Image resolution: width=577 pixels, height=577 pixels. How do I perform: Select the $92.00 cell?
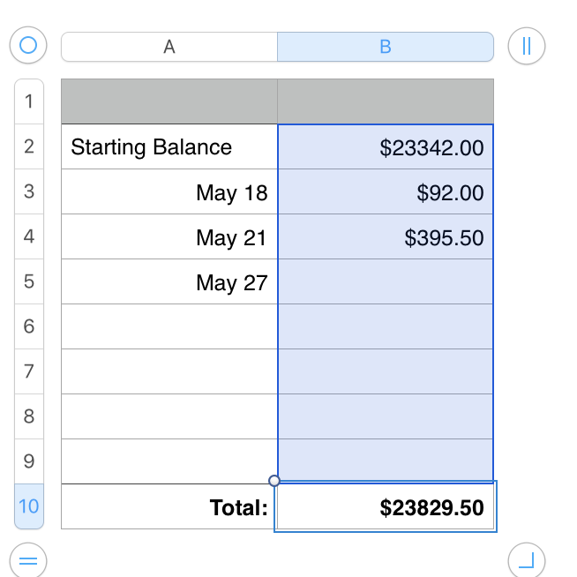[385, 192]
